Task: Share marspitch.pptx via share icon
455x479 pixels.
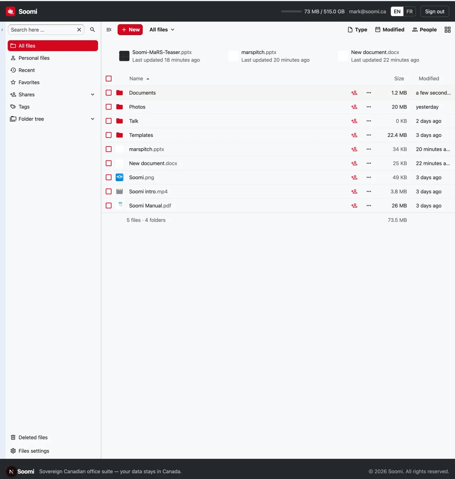Action: pos(354,149)
